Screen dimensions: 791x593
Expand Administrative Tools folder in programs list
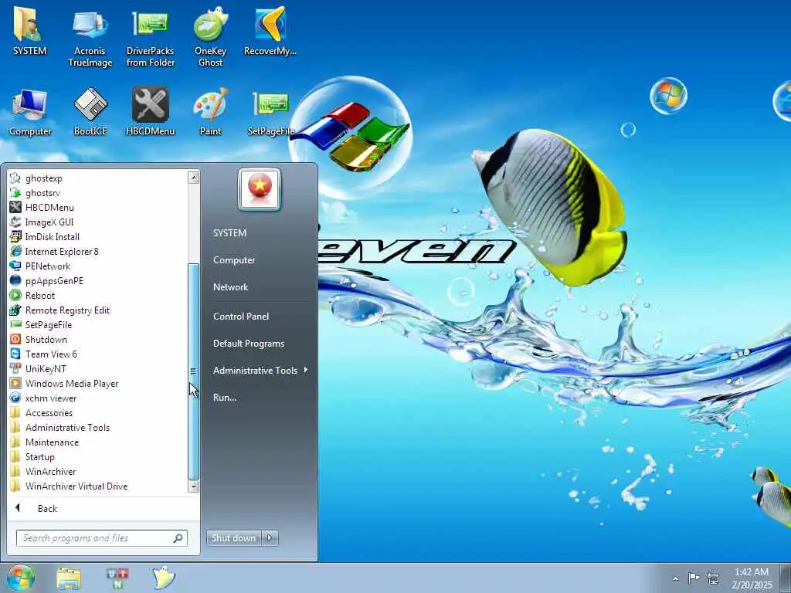(98, 427)
